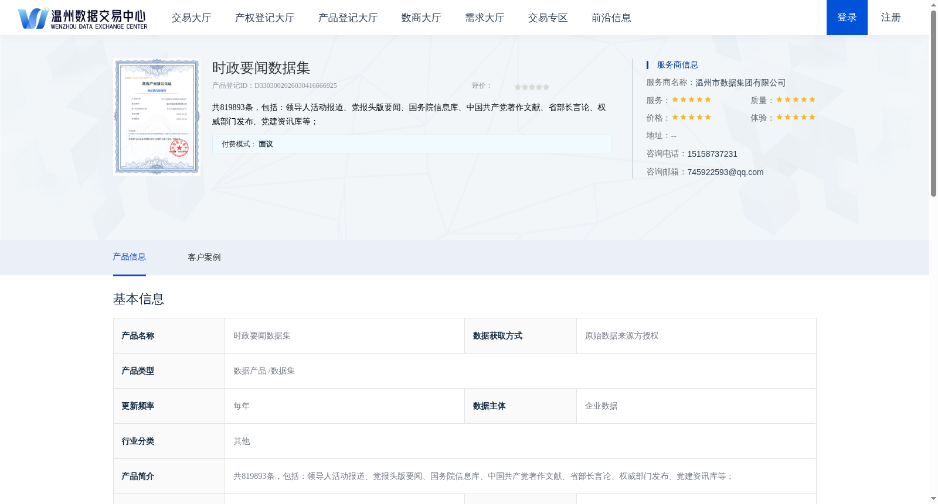This screenshot has height=504, width=938.
Task: Click the 服务 rating stars
Action: pos(691,100)
